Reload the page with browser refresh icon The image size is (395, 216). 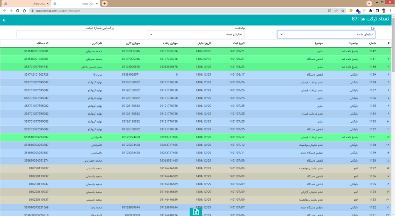click(x=18, y=11)
